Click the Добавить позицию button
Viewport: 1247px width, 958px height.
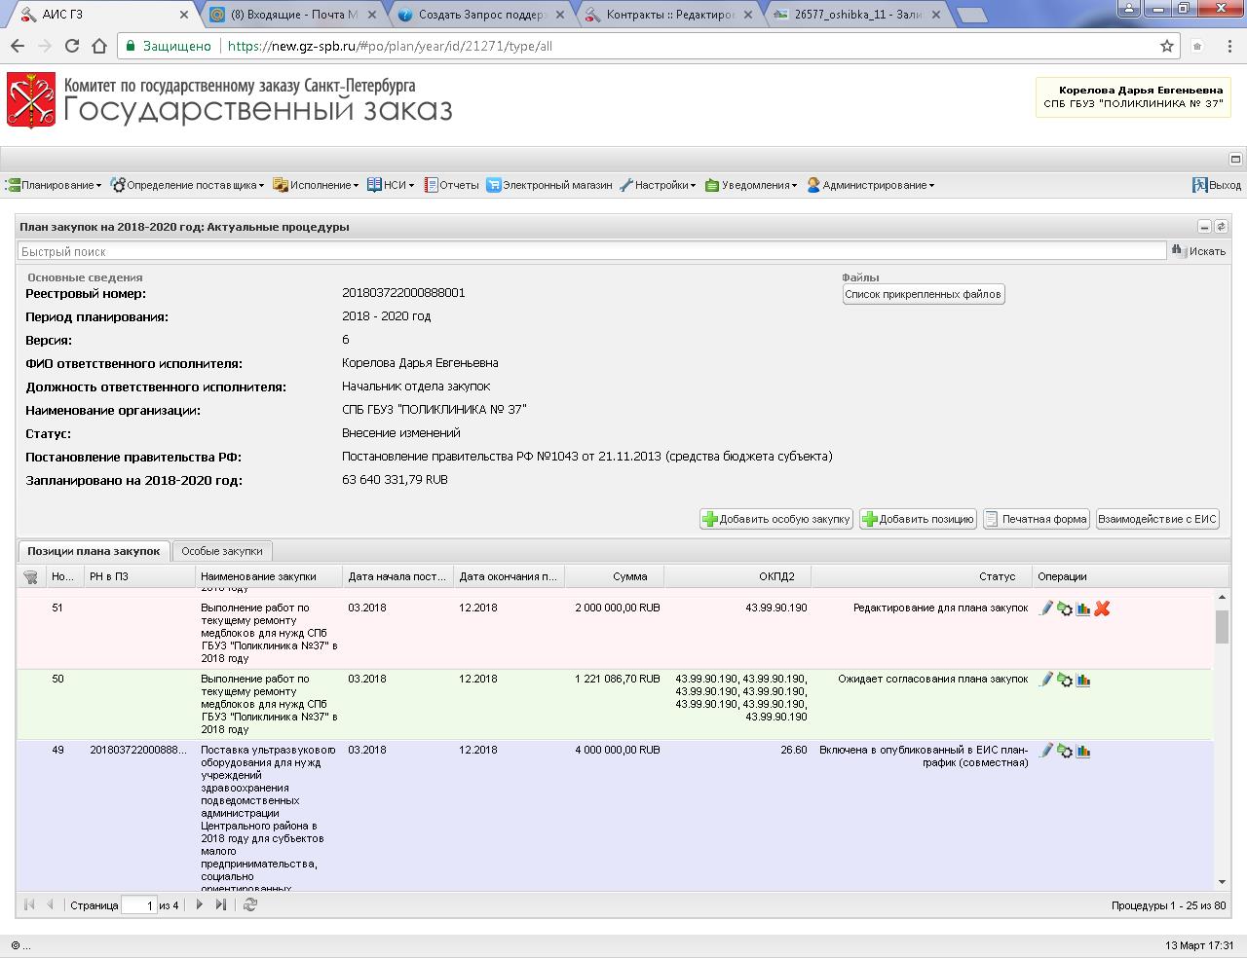pyautogui.click(x=918, y=519)
